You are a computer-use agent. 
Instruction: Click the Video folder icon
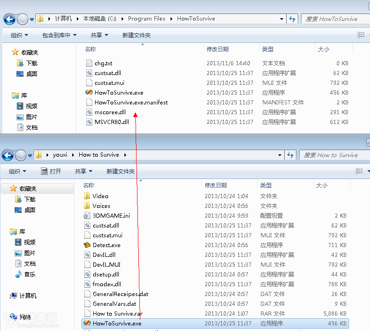(x=87, y=196)
